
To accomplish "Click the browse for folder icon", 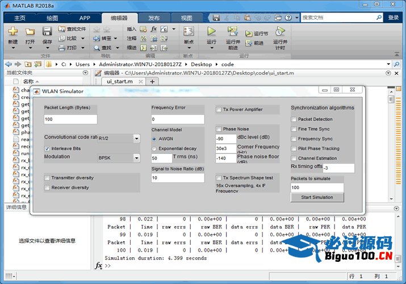I will pyautogui.click(x=38, y=64).
